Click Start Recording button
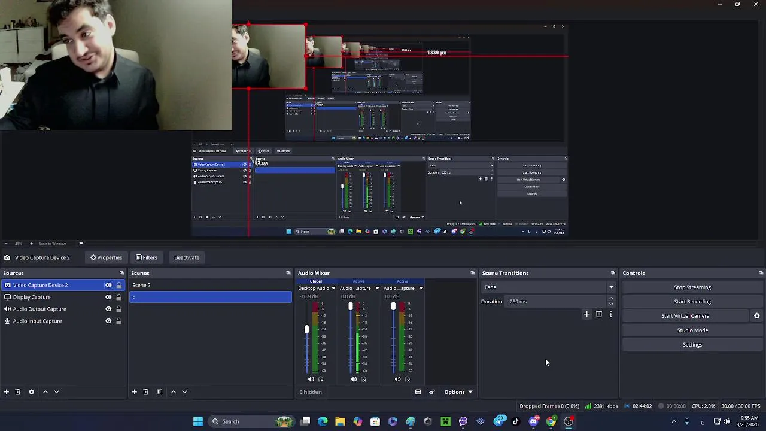 (692, 302)
